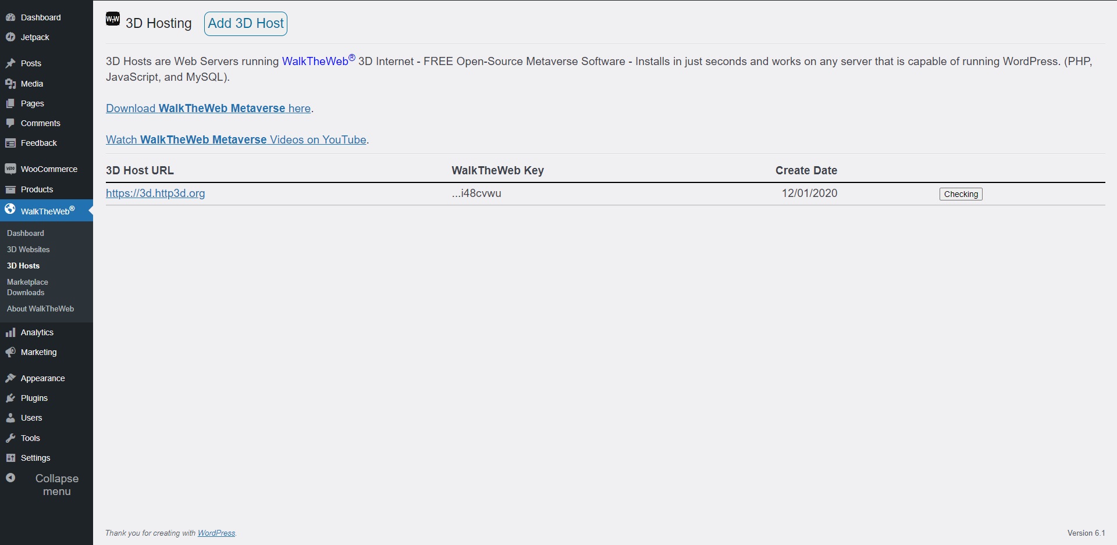Click the WalkTheWeb Key column header

497,170
